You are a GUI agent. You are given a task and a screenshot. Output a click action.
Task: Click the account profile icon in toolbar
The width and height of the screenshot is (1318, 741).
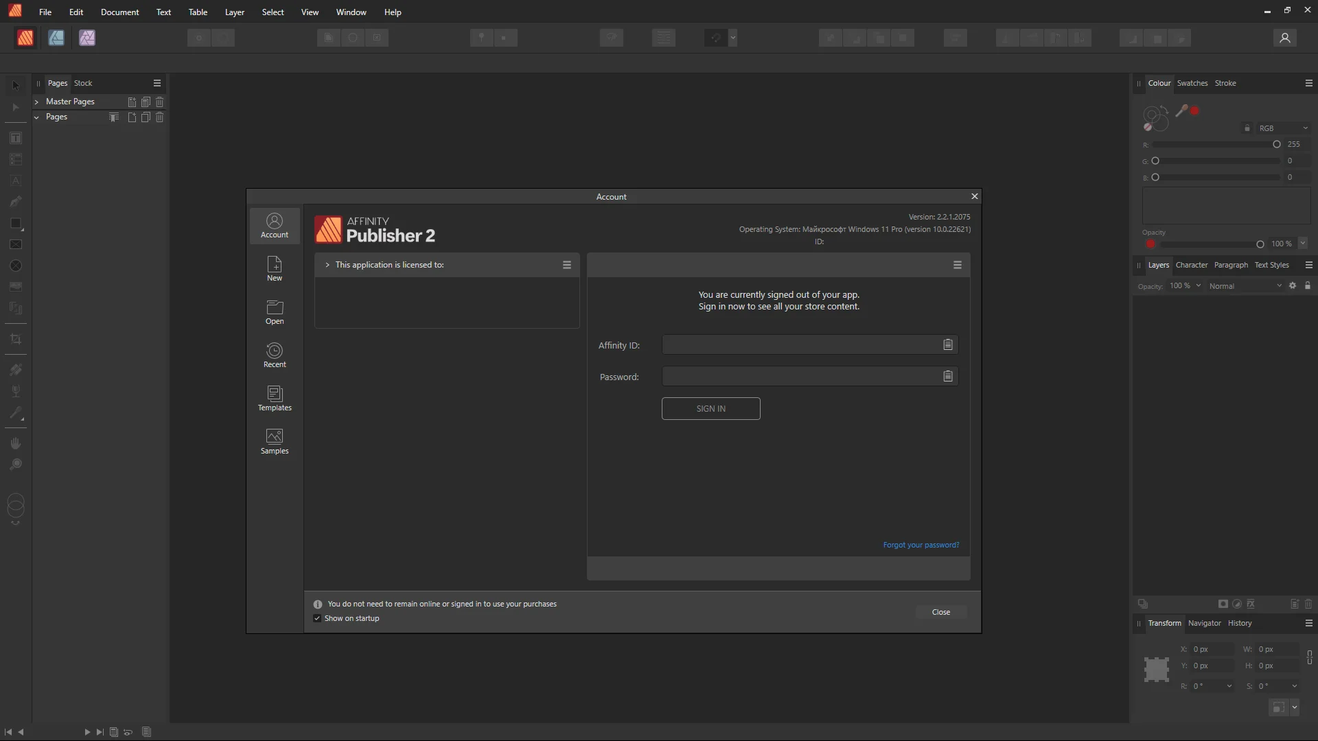tap(1284, 38)
